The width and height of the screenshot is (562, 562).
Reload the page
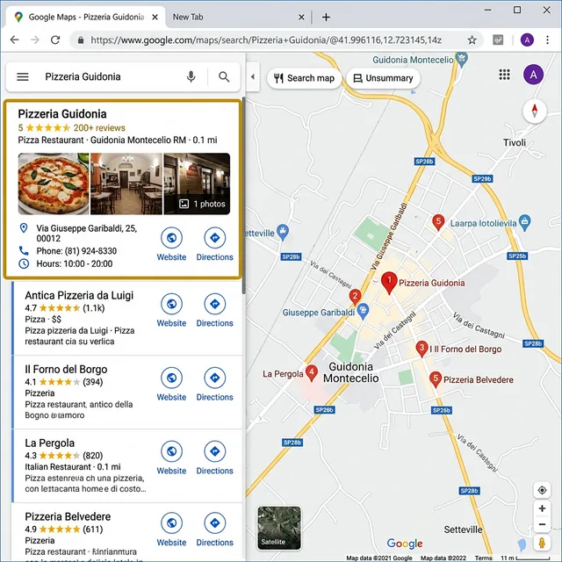(55, 40)
